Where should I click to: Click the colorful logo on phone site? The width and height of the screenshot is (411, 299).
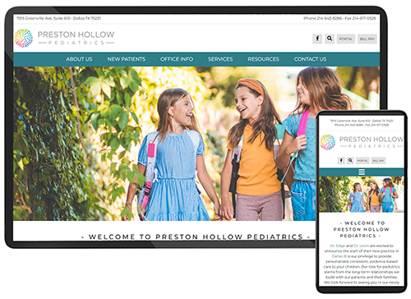(328, 142)
